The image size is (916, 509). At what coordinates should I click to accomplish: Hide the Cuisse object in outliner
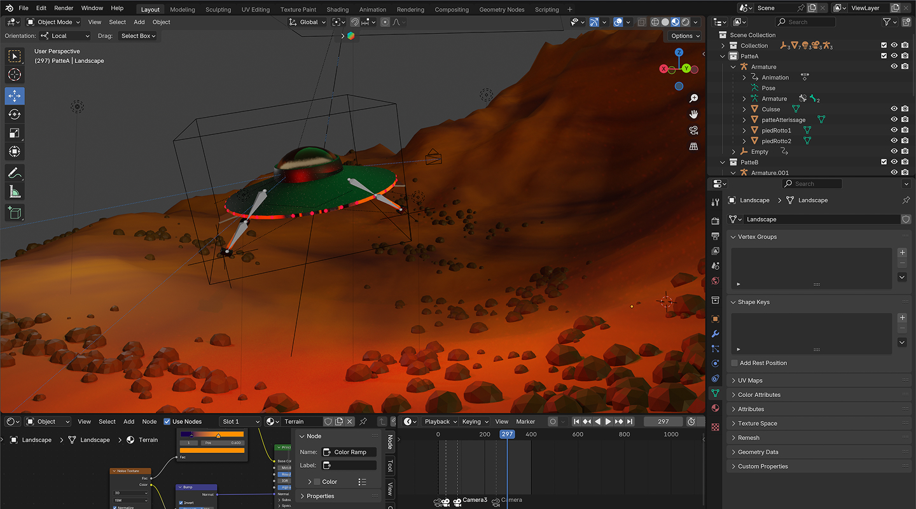[894, 109]
